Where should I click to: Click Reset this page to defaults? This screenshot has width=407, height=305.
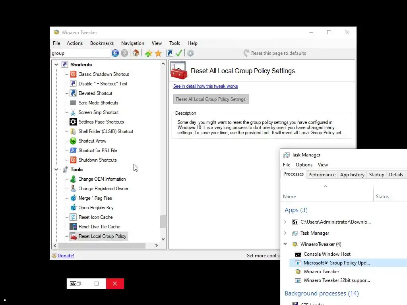(x=275, y=53)
